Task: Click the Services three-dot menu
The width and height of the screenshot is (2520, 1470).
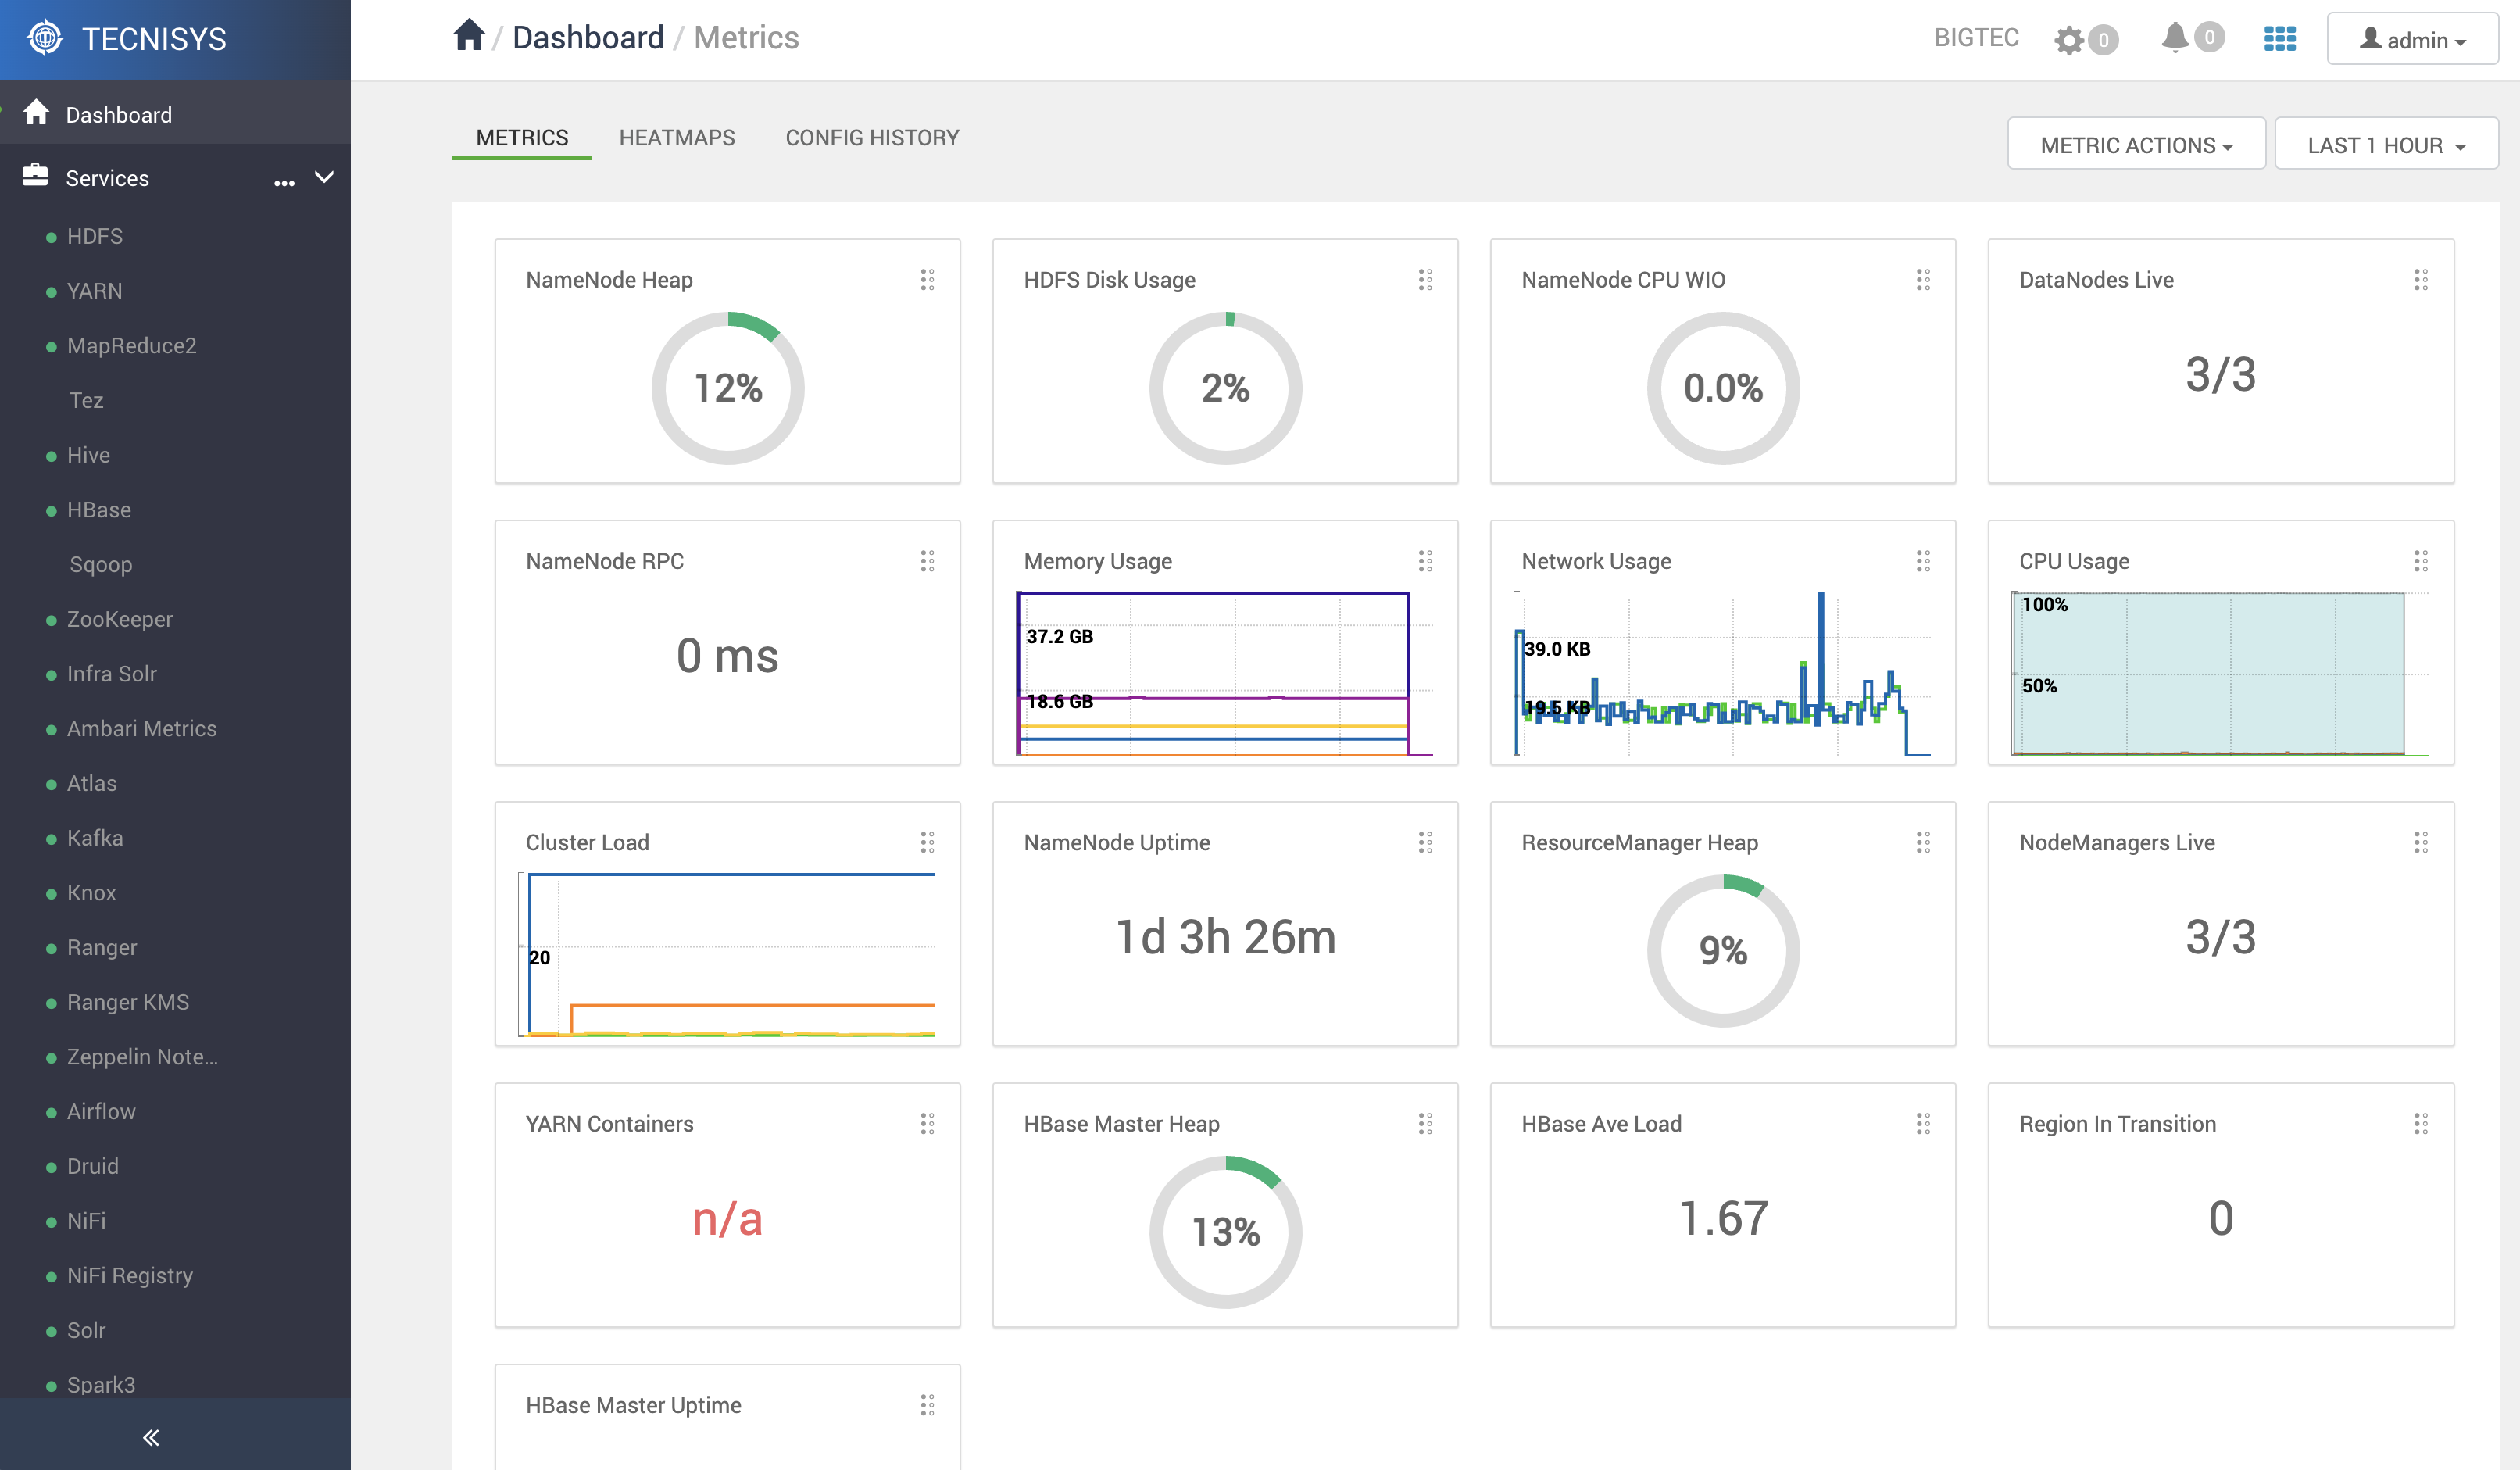Action: (285, 177)
